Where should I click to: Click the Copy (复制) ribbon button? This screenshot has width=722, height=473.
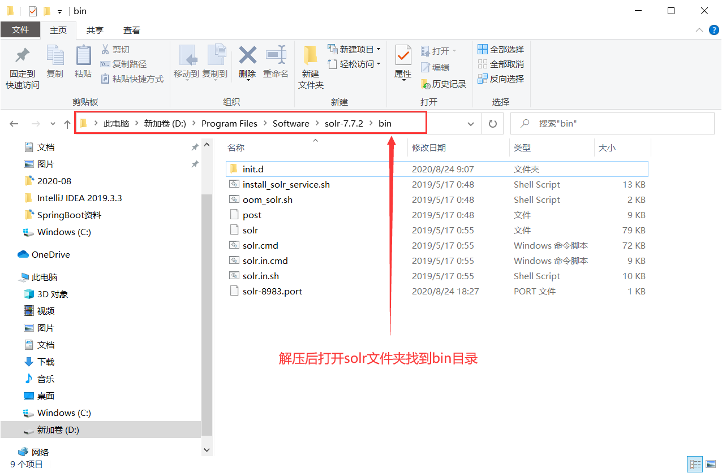coord(55,62)
